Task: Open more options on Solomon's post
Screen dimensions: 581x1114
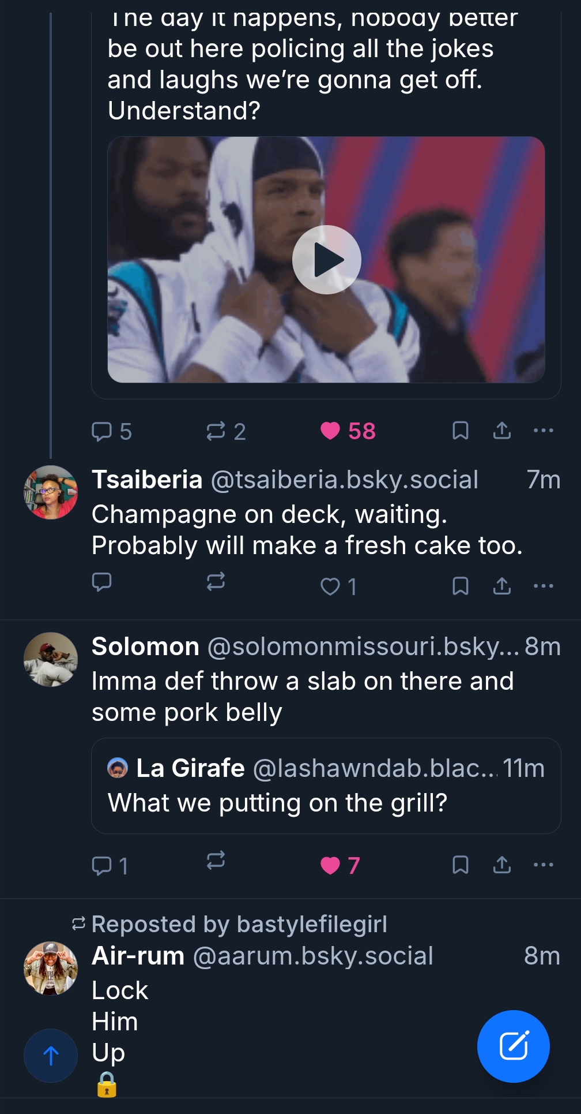Action: click(544, 865)
